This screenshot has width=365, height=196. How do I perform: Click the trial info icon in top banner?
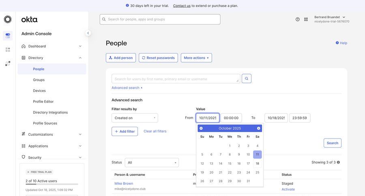coord(127,5)
